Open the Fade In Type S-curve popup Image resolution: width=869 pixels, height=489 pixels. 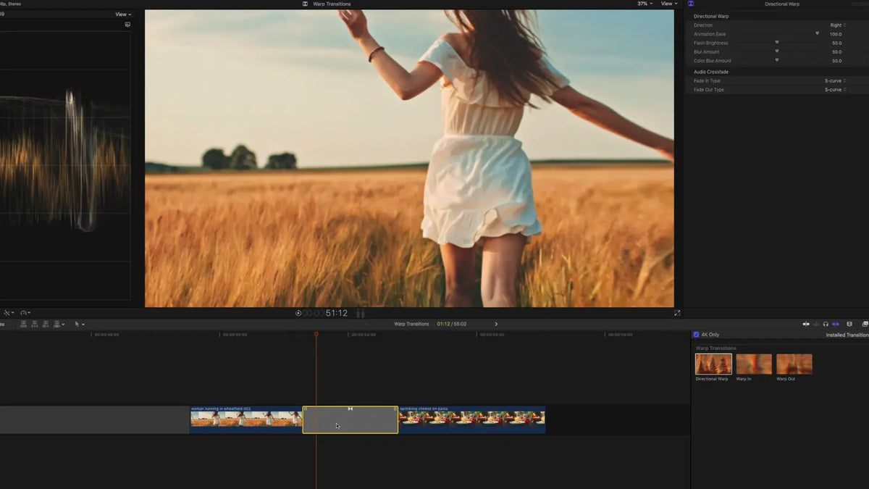[835, 80]
